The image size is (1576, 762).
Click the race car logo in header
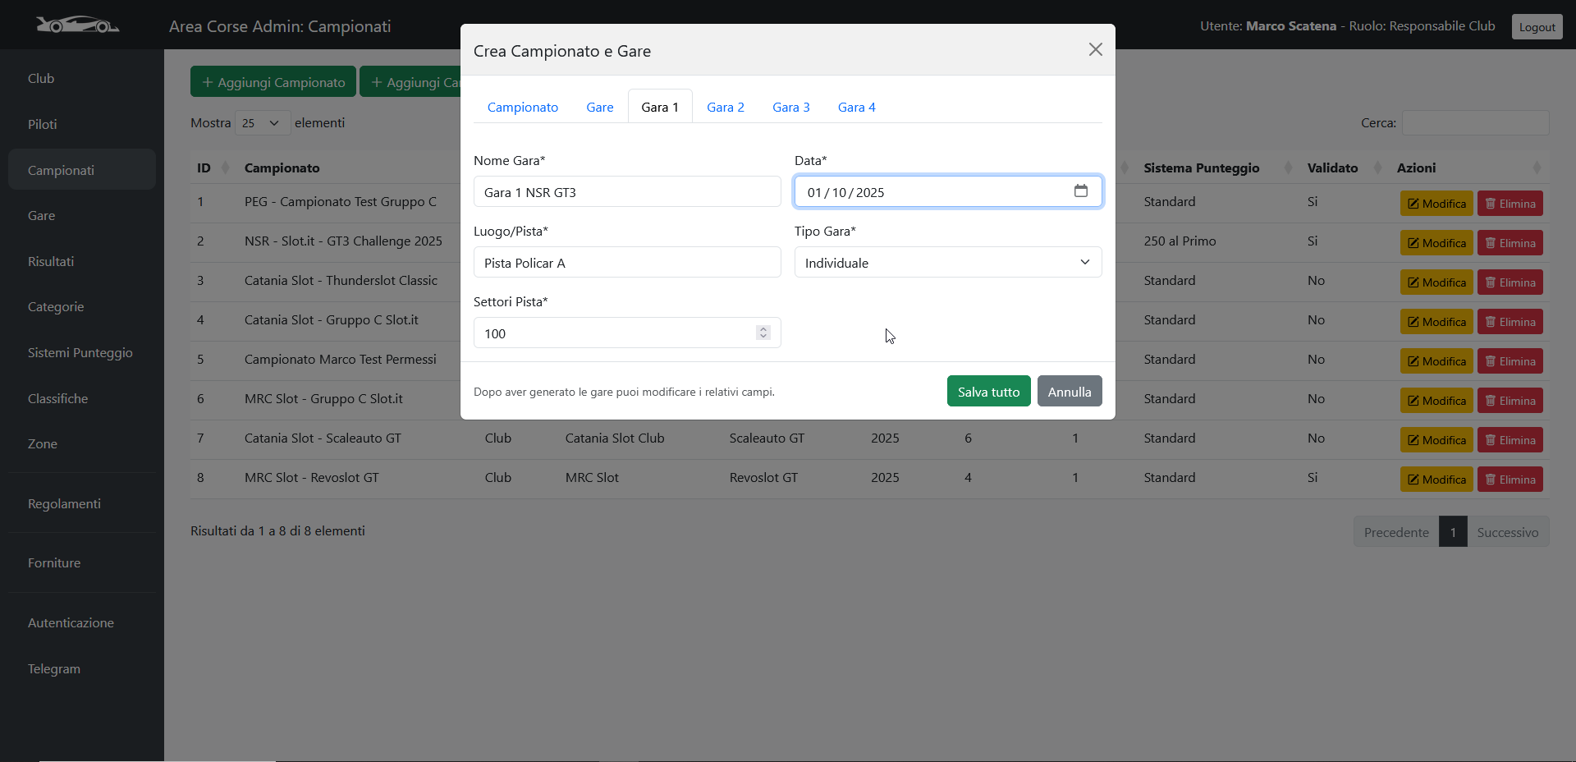click(x=77, y=25)
